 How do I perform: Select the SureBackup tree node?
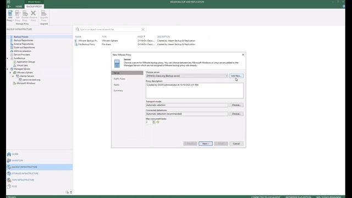click(20, 58)
